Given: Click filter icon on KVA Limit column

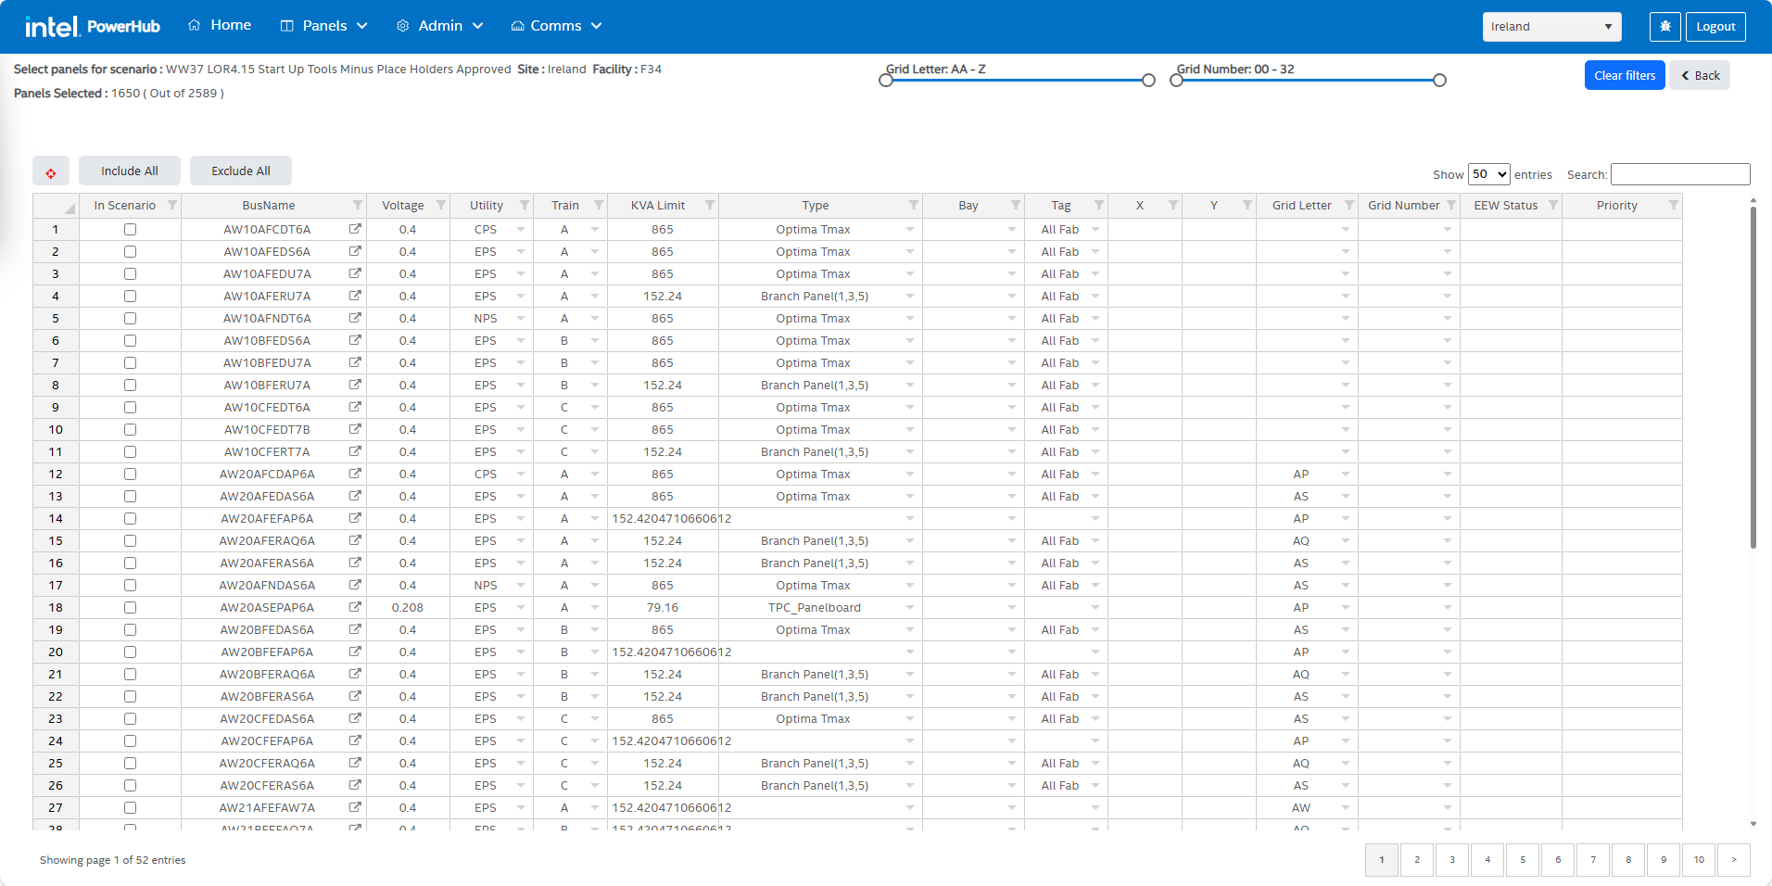Looking at the screenshot, I should (710, 205).
